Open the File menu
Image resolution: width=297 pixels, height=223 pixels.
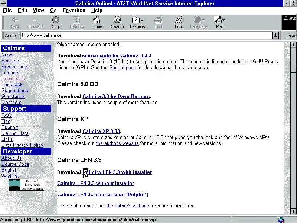[7, 10]
